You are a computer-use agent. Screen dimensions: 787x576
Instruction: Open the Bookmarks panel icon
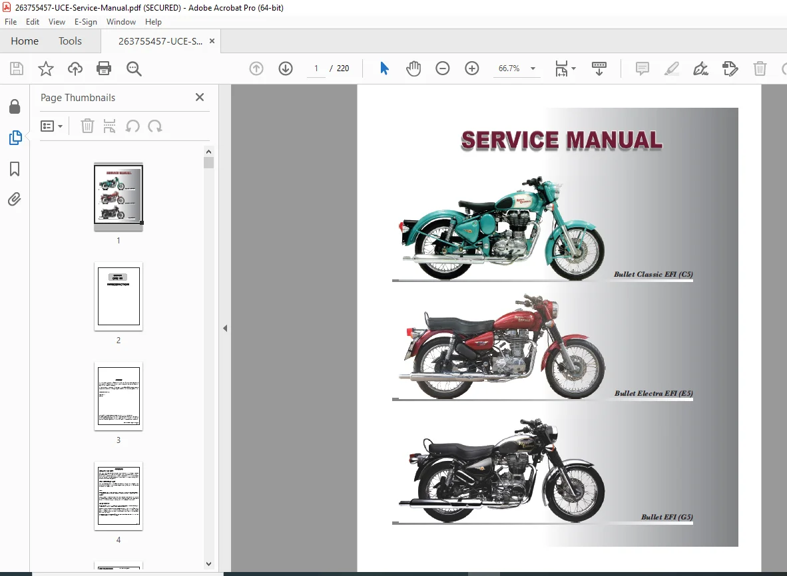[x=15, y=169]
